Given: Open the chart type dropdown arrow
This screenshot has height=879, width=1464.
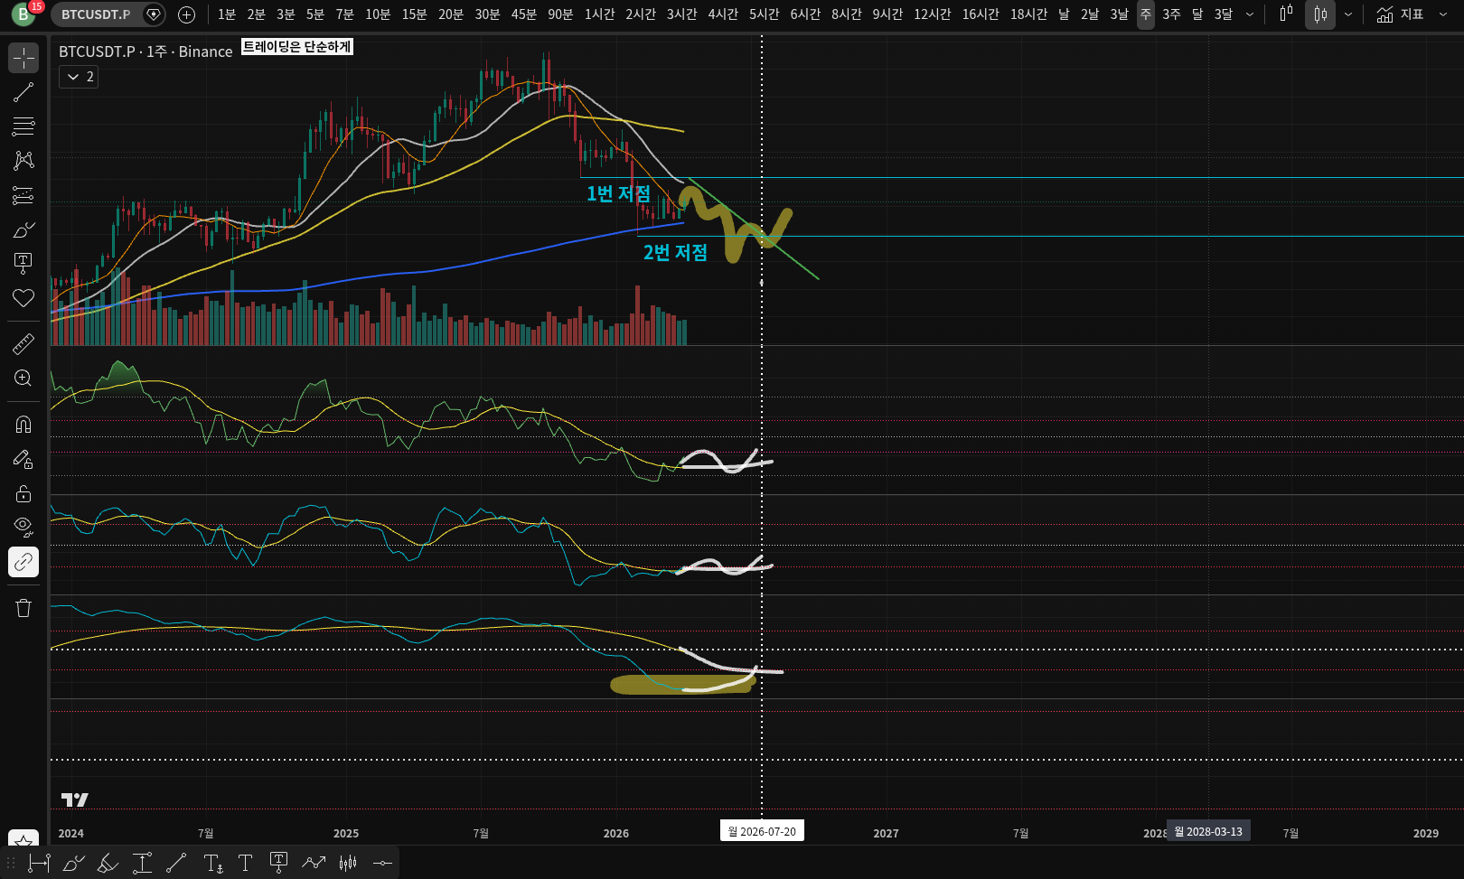Looking at the screenshot, I should [1348, 14].
